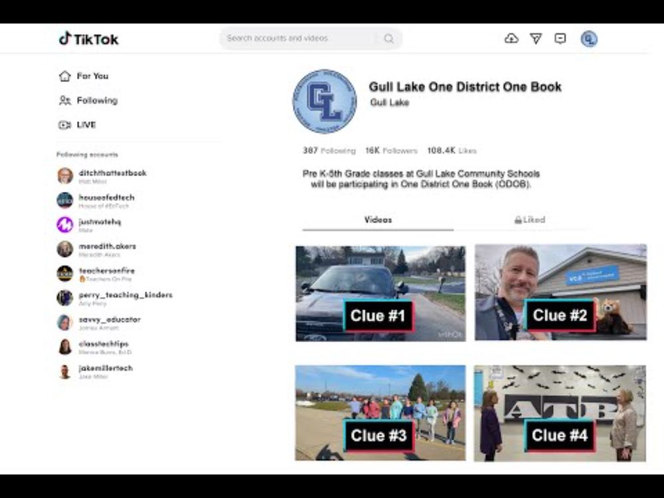Screen dimensions: 664x498
Task: Open the profile avatar in header
Action: [588, 39]
